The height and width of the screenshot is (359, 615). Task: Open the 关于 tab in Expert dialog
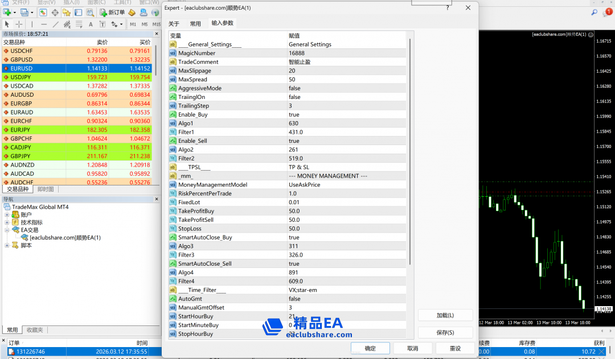coord(174,24)
